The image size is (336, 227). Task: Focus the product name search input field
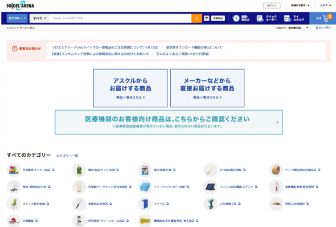(x=121, y=18)
